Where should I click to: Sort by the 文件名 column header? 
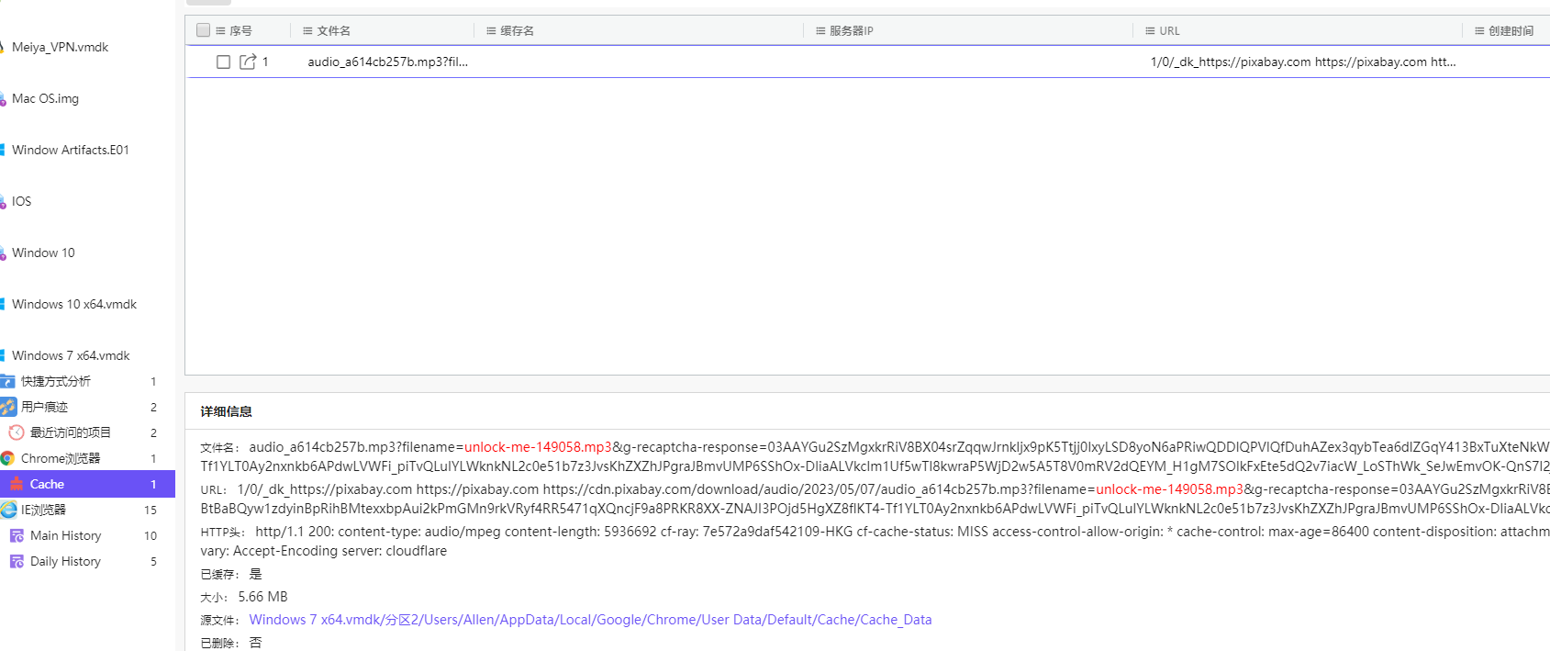click(x=333, y=30)
